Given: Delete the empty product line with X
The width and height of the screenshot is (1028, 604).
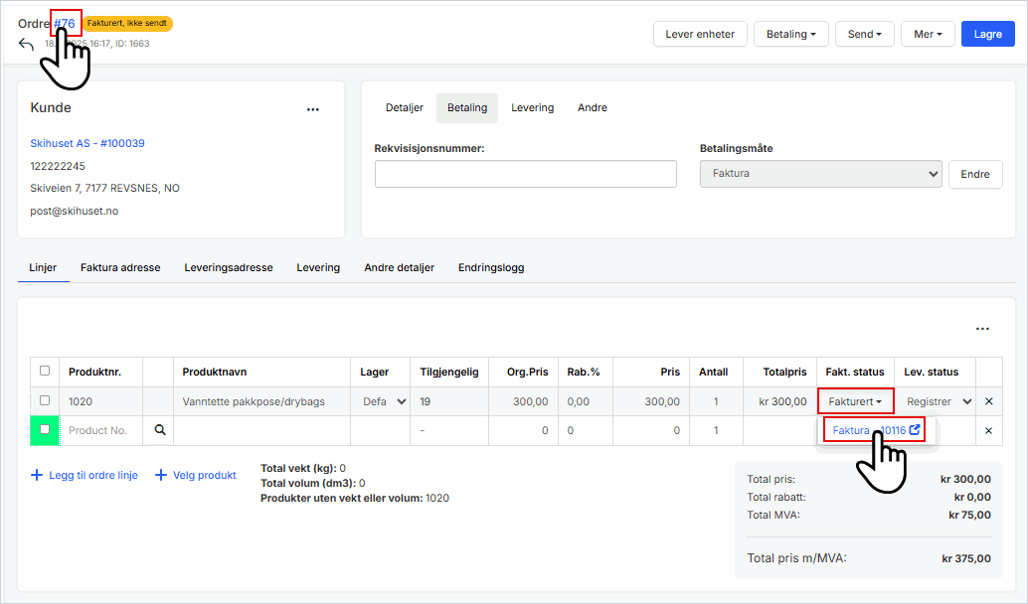Looking at the screenshot, I should coord(988,430).
